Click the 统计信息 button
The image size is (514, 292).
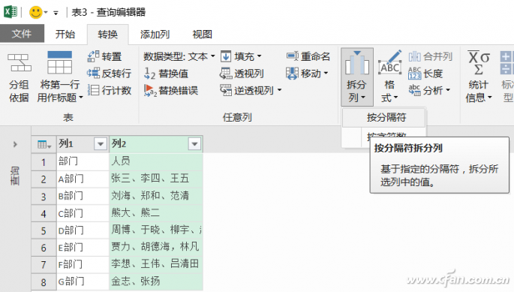pyautogui.click(x=479, y=77)
